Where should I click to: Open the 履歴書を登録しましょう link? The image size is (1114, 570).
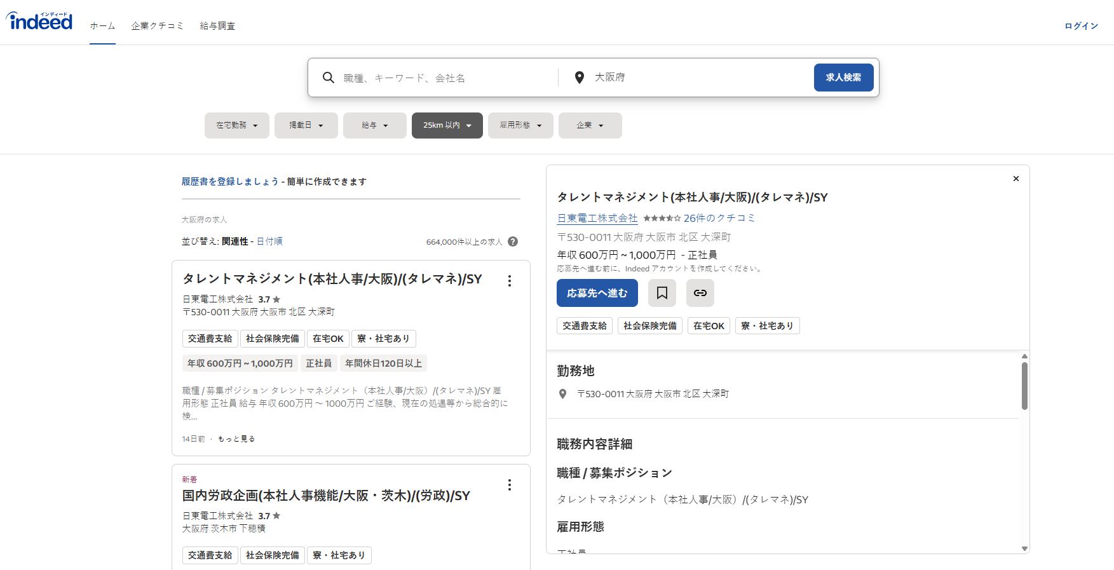[230, 182]
